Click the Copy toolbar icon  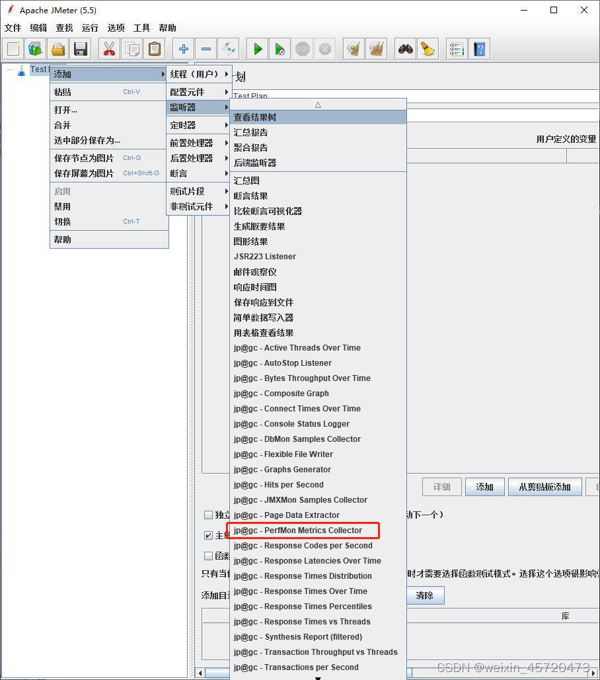131,48
